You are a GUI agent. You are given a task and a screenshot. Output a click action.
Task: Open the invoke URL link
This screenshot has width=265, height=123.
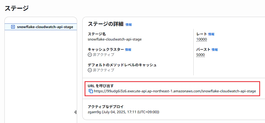(x=175, y=91)
